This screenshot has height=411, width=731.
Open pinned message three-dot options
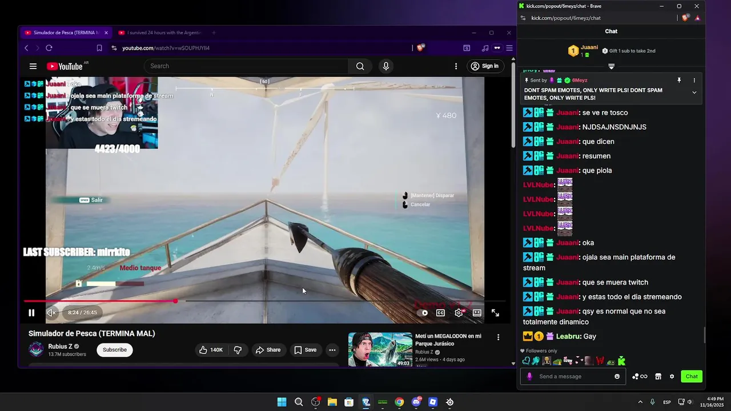694,80
